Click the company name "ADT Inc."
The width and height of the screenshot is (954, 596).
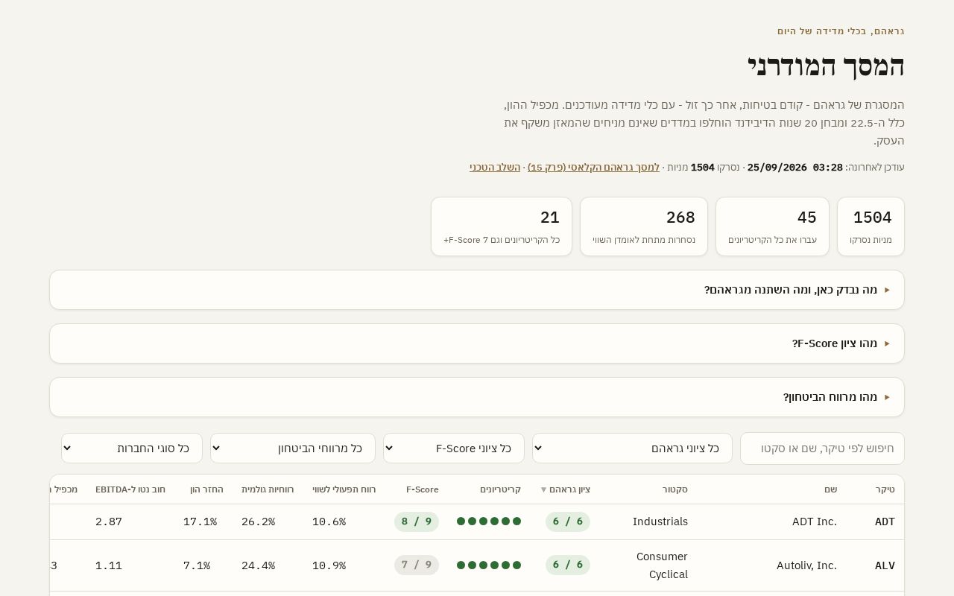tap(815, 521)
